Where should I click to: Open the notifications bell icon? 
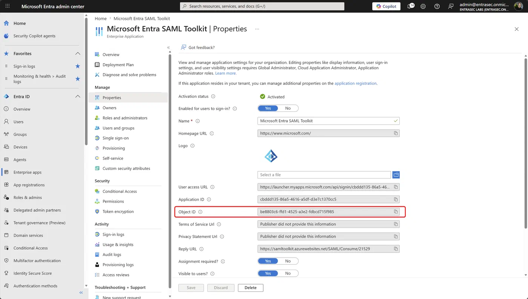tap(410, 6)
